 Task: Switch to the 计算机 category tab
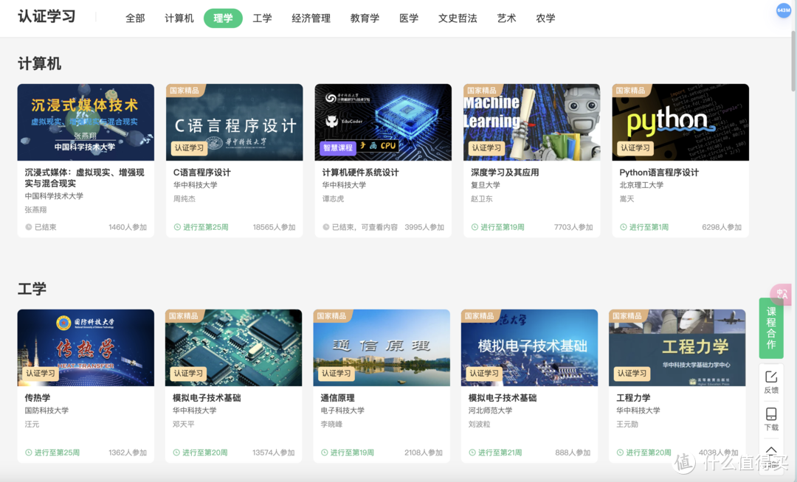(x=179, y=18)
